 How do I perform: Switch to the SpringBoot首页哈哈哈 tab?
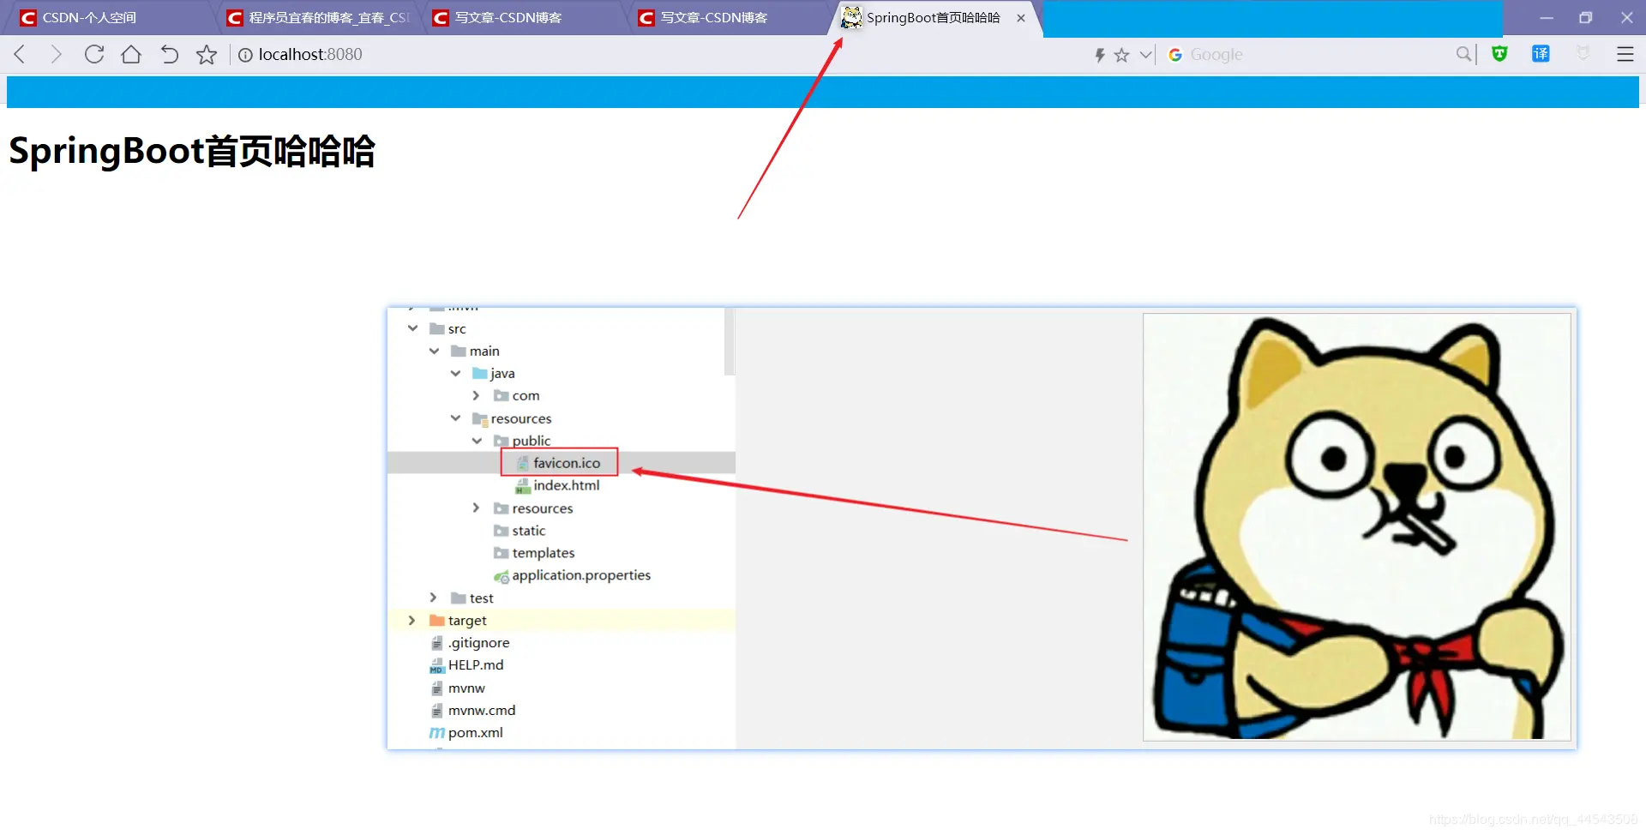pos(933,18)
